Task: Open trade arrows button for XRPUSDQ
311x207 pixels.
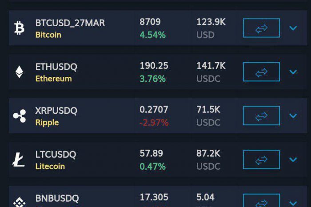Action: (x=261, y=115)
